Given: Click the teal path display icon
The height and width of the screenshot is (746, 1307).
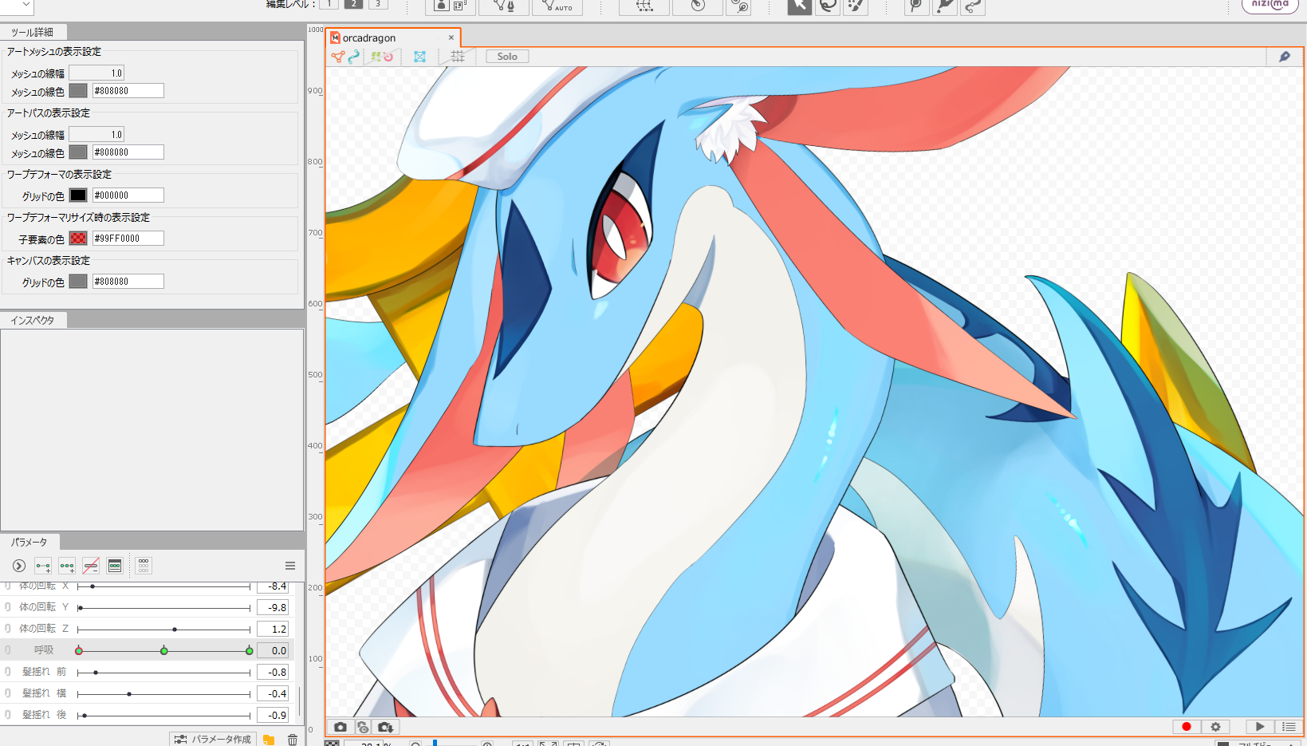Looking at the screenshot, I should pyautogui.click(x=354, y=57).
